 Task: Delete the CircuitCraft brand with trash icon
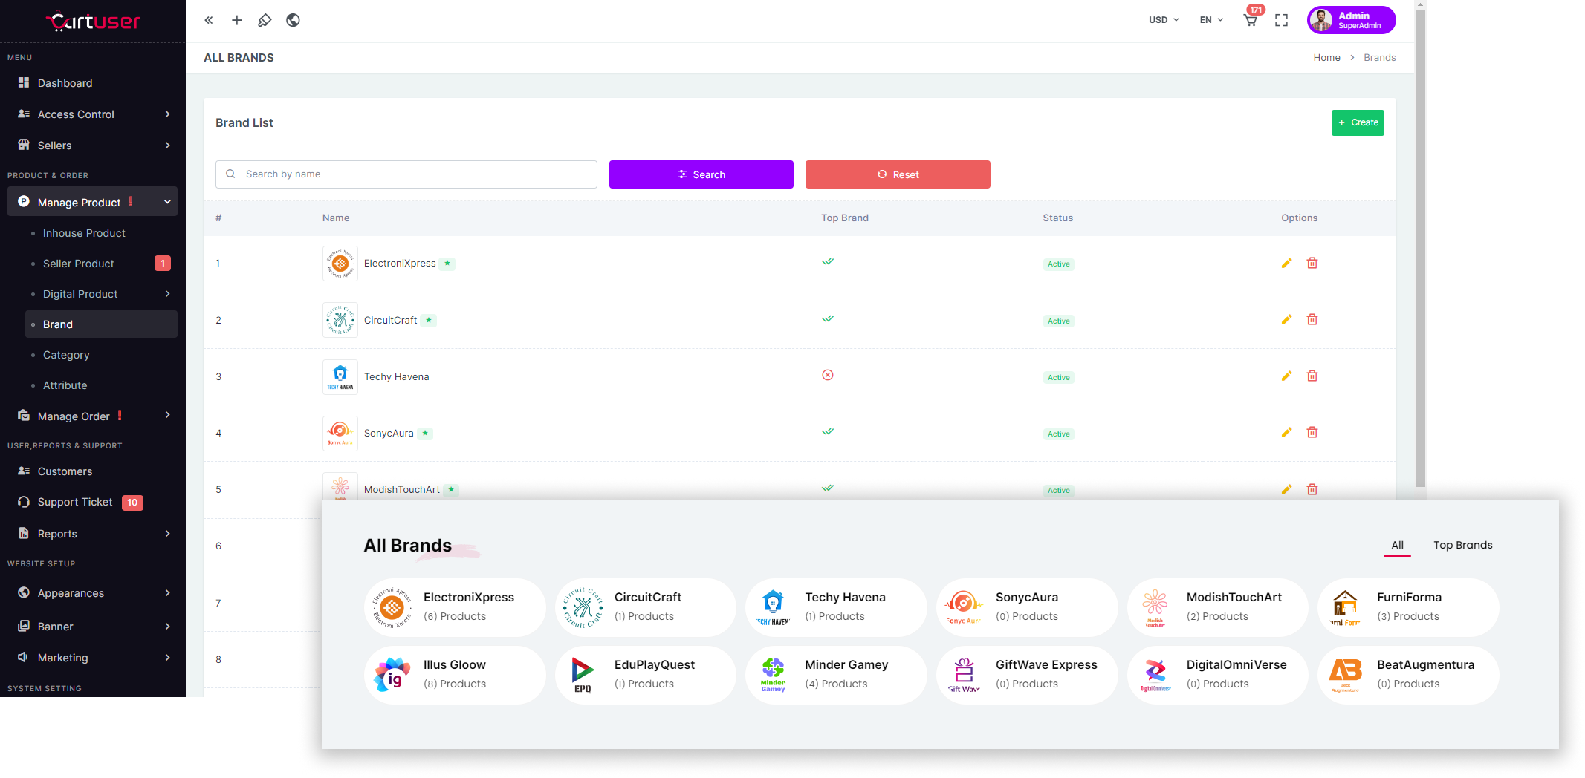[1312, 320]
